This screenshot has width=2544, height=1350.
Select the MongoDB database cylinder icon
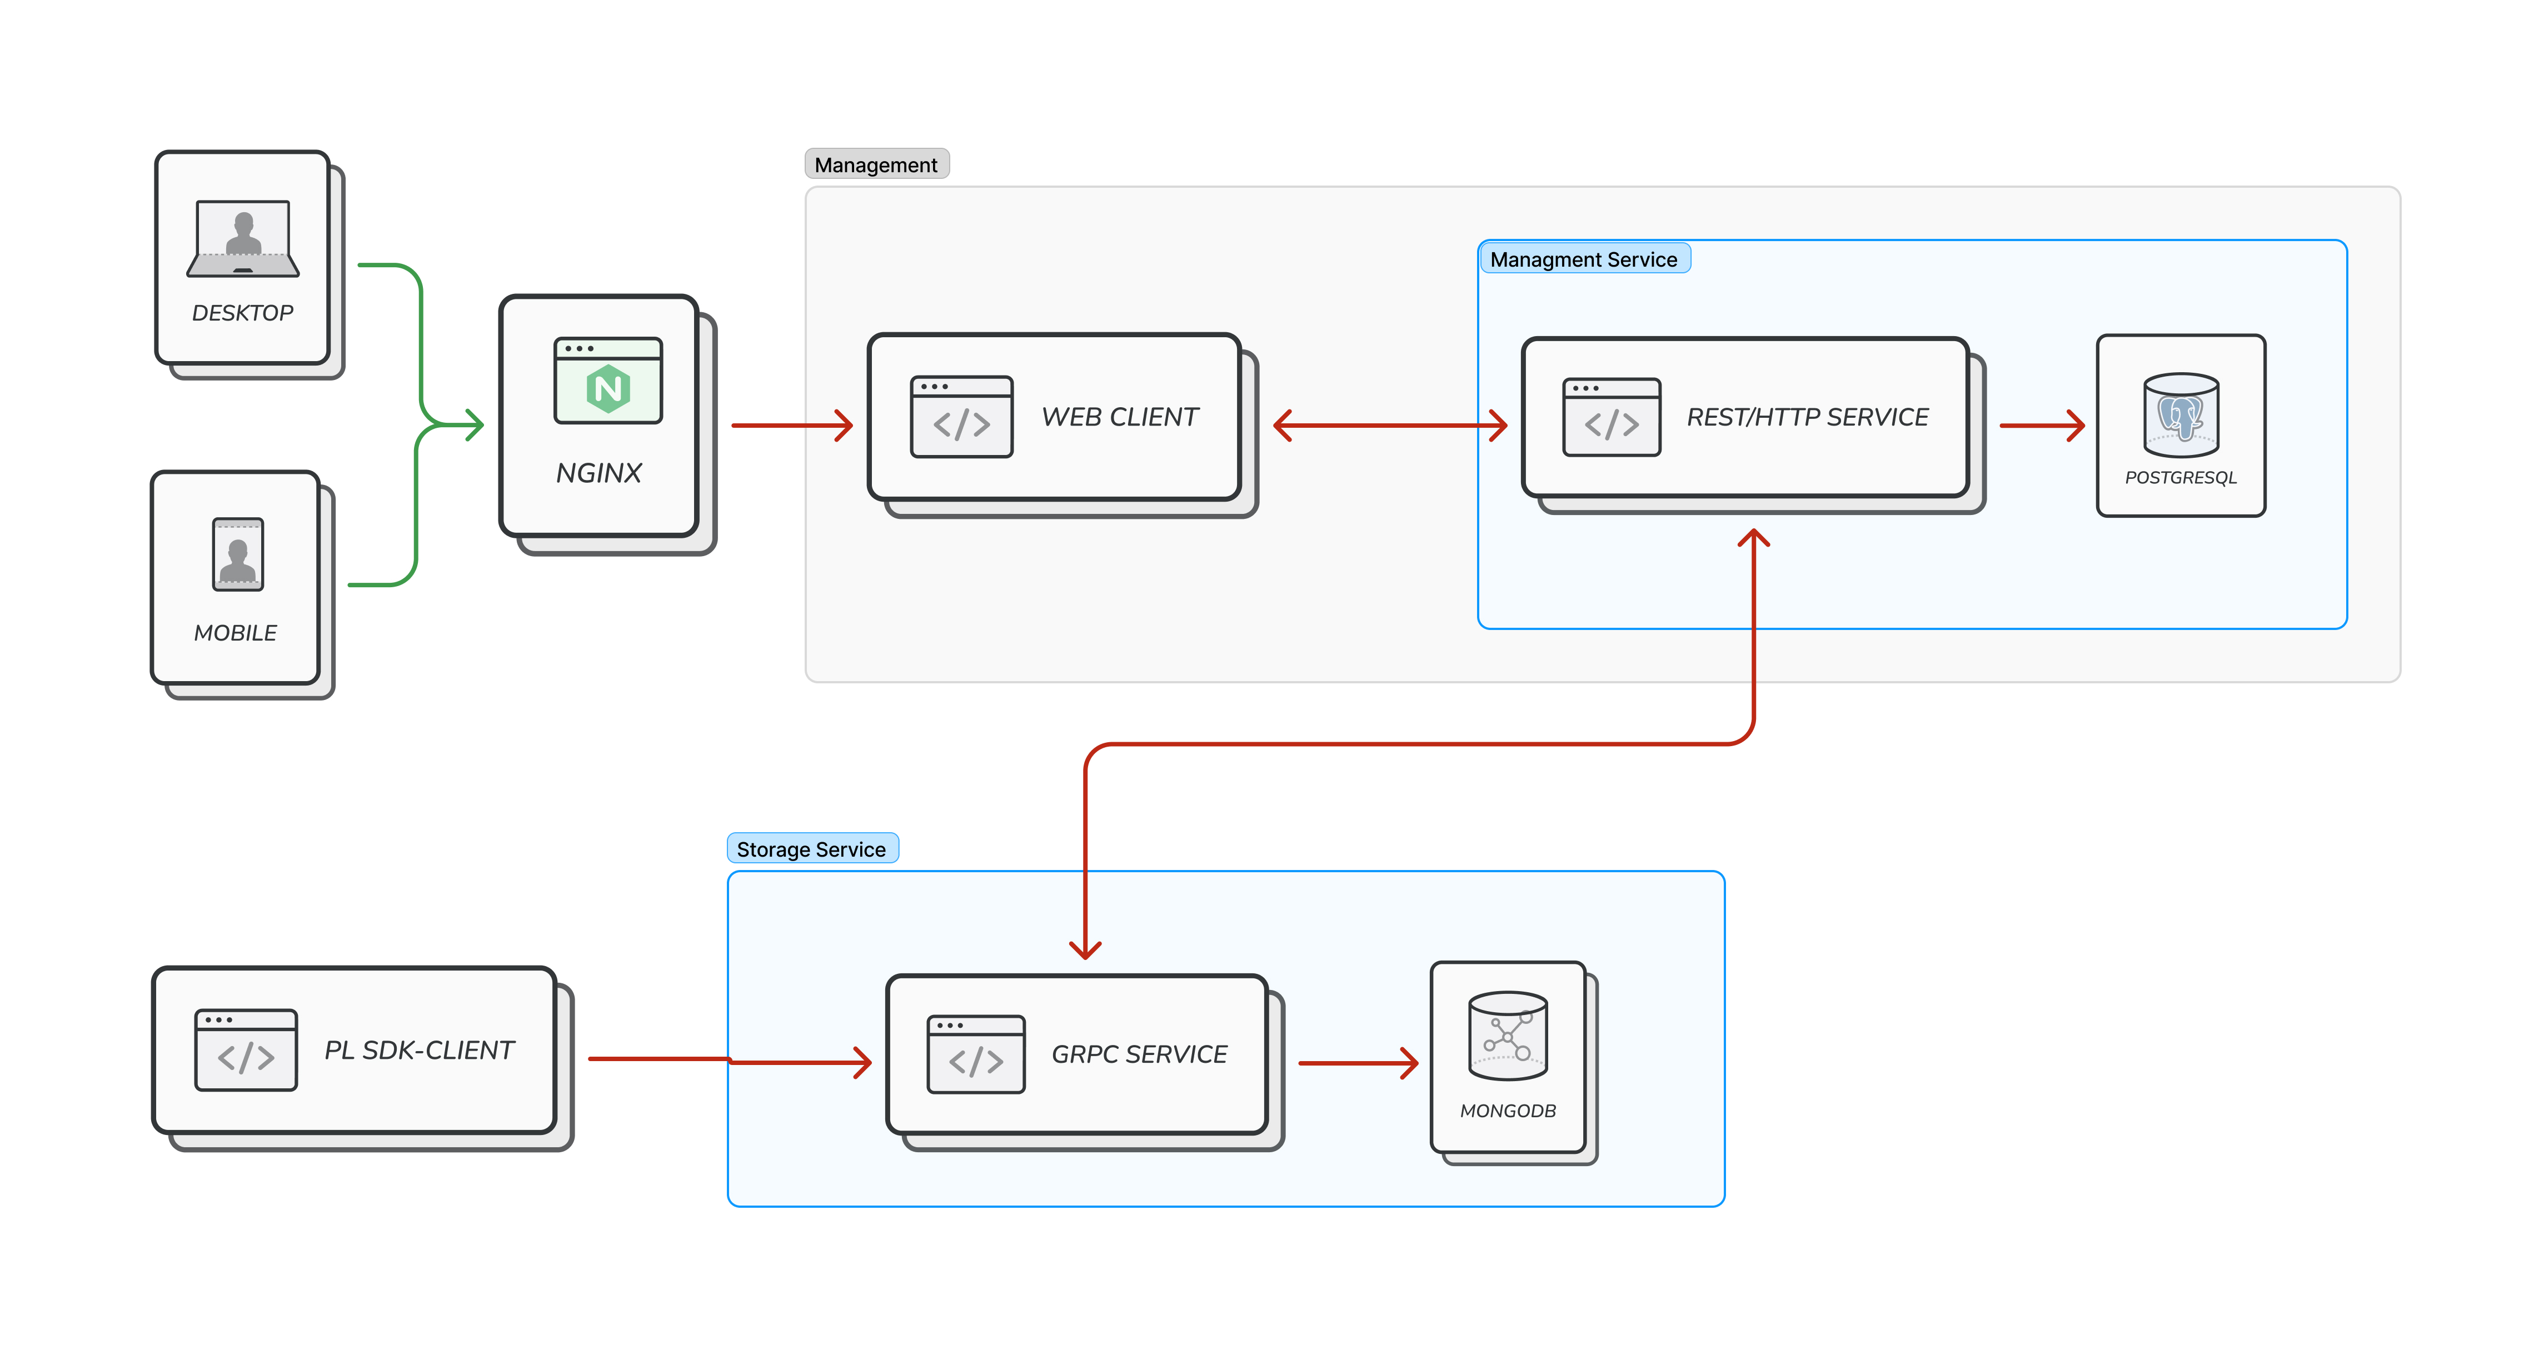pos(1508,1036)
